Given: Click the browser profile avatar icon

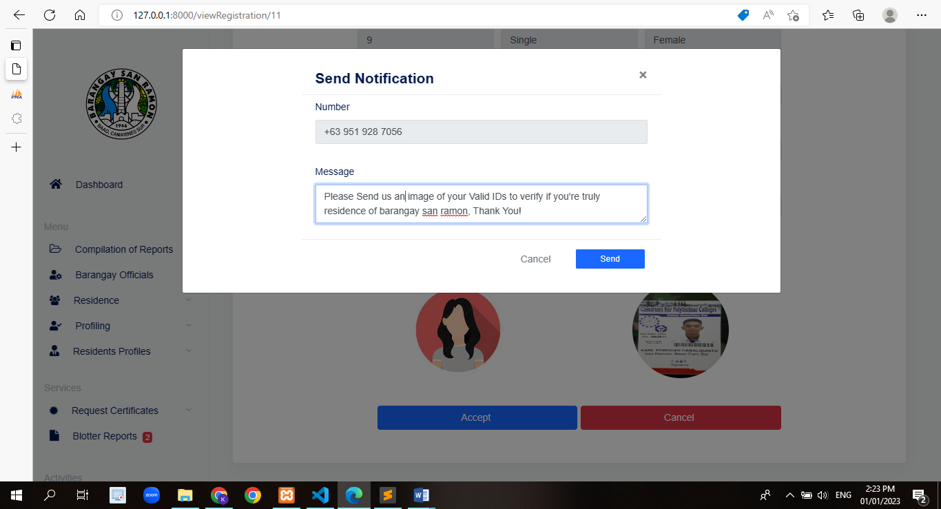Looking at the screenshot, I should click(889, 14).
